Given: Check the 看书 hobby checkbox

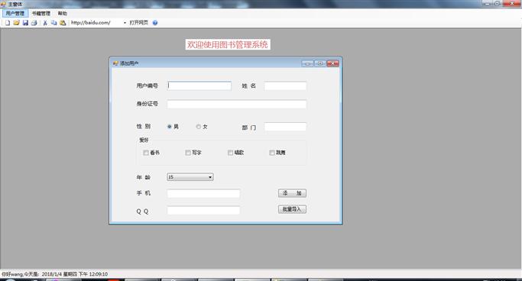Looking at the screenshot, I should tap(146, 153).
